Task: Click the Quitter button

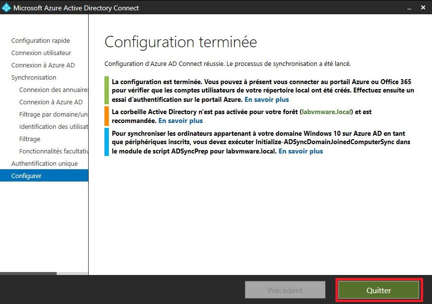Action: [378, 290]
